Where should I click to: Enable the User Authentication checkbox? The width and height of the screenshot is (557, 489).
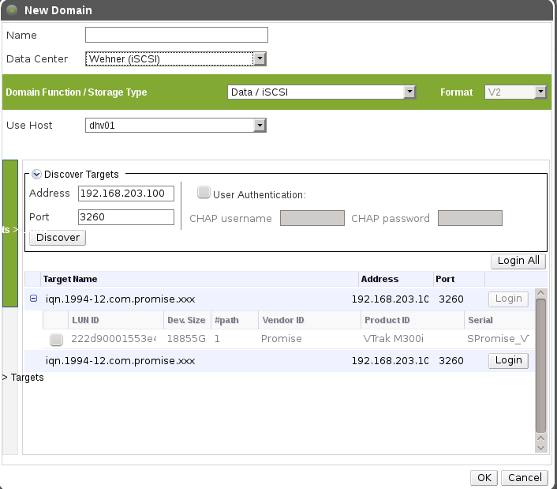click(x=204, y=192)
